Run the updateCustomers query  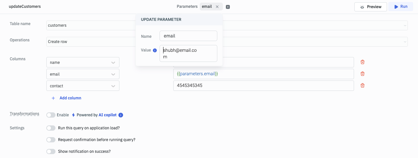point(400,7)
